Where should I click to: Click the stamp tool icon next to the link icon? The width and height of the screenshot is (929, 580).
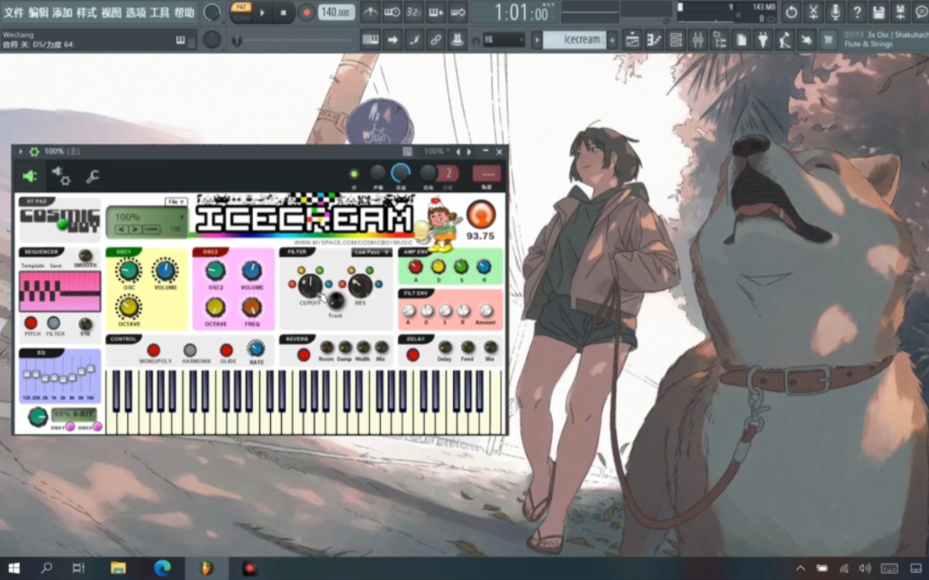[457, 40]
